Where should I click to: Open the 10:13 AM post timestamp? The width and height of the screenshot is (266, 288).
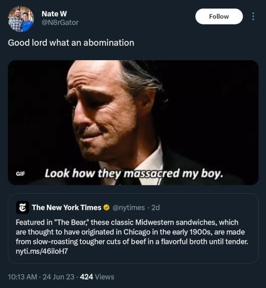pyautogui.click(x=22, y=277)
